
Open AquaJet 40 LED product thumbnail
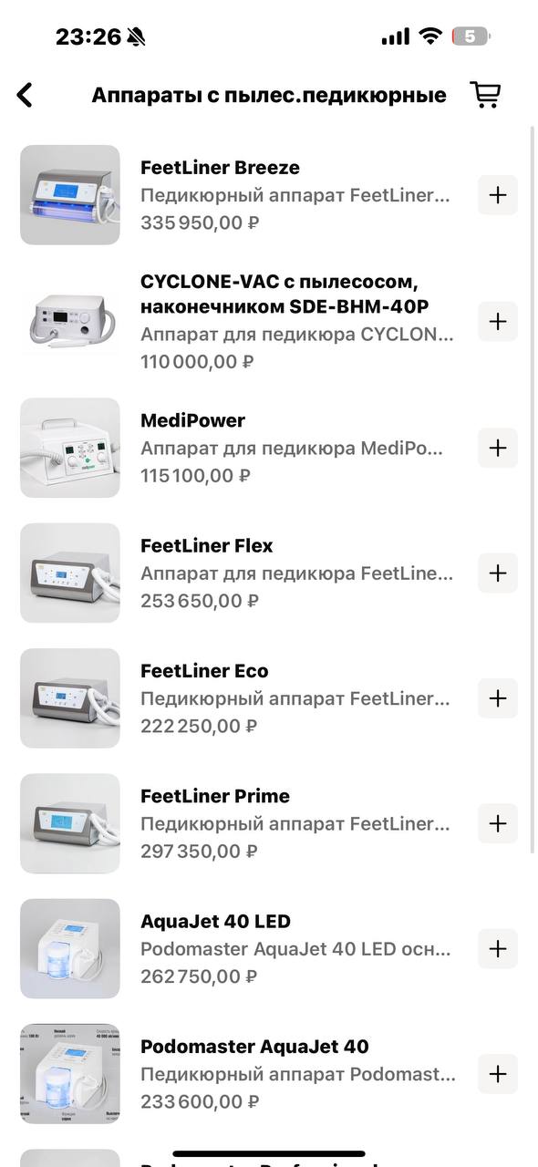click(70, 949)
